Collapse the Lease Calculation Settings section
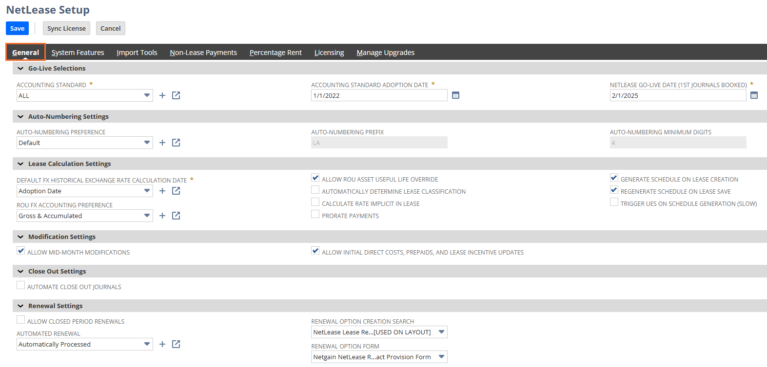This screenshot has width=767, height=367. 20,164
